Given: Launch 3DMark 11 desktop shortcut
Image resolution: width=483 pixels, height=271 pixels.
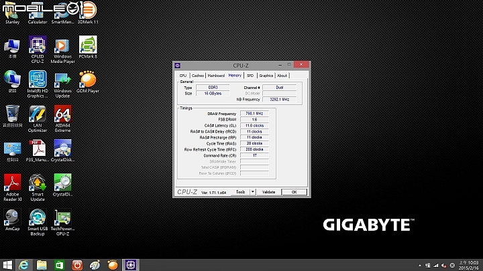Looking at the screenshot, I should [x=88, y=13].
